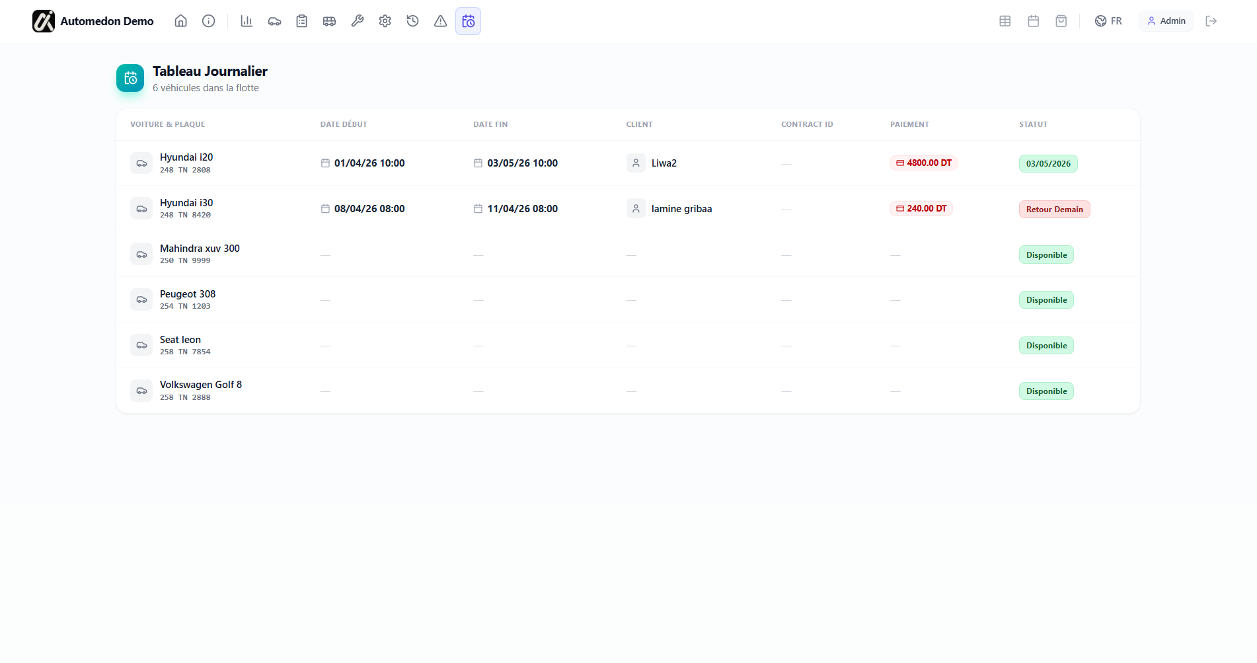Switch to the grid table view
The image size is (1257, 663).
pyautogui.click(x=1005, y=20)
